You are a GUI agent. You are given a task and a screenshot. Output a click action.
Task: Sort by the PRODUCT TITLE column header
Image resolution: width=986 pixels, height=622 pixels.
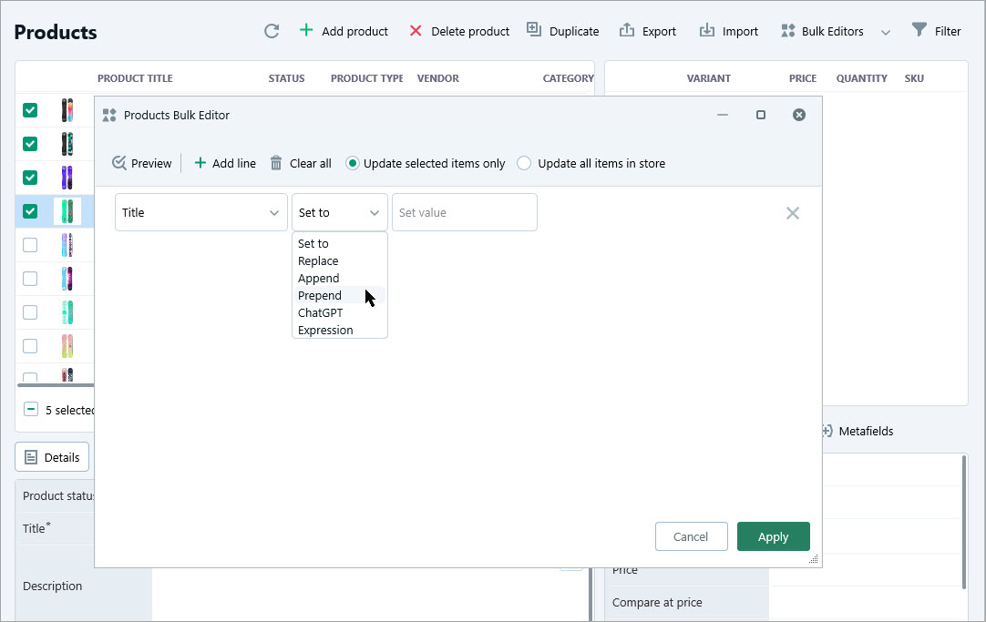pos(135,78)
